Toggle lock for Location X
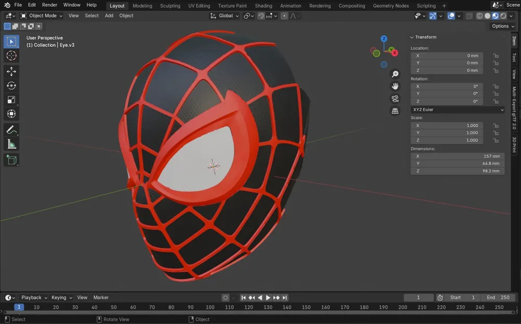The height and width of the screenshot is (324, 521). pos(496,56)
